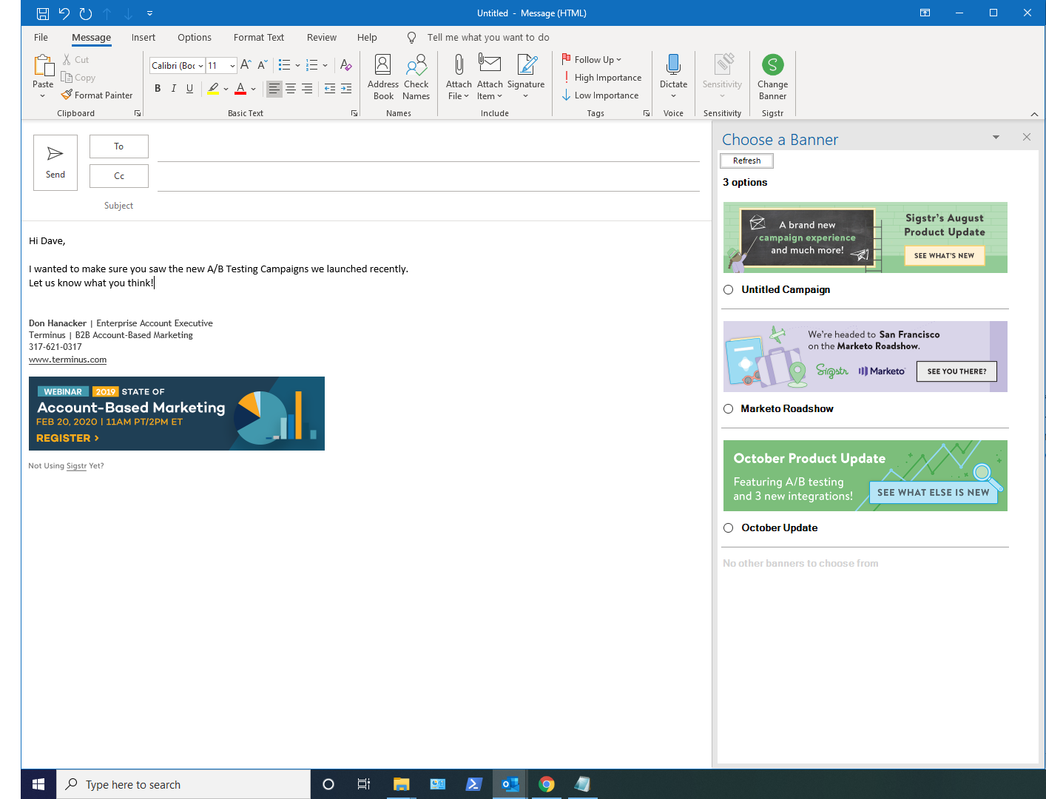Select Untitled Campaign radio button
The image size is (1046, 799).
click(729, 290)
